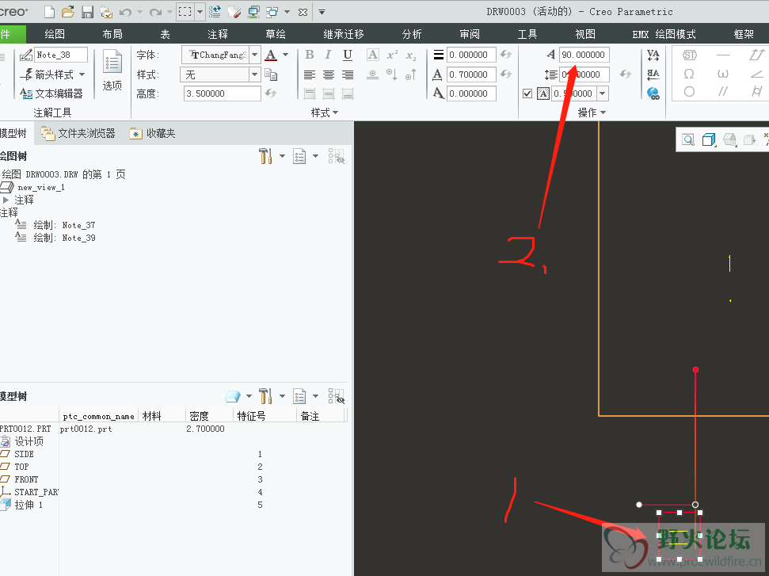
Task: Open the 文本编辑器 text editor
Action: pos(51,93)
